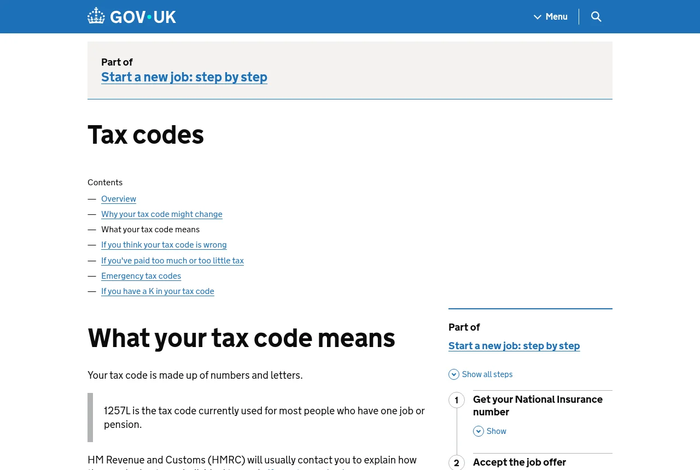Image resolution: width=700 pixels, height=470 pixels.
Task: Click the step 2 circle number
Action: click(x=457, y=463)
